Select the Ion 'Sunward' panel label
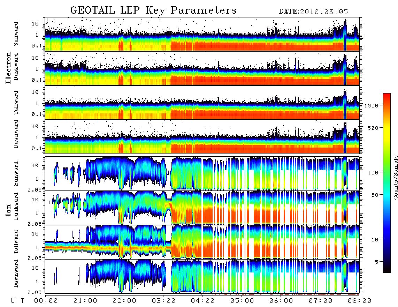398x307 pixels. click(x=16, y=174)
